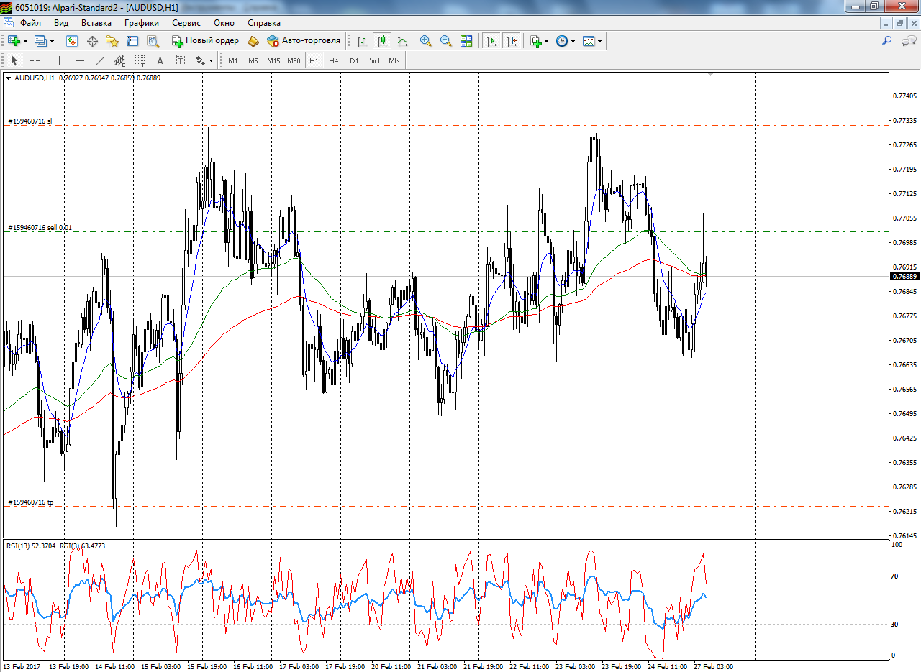This screenshot has width=921, height=672.
Task: Click the Periods clock icon
Action: 562,41
